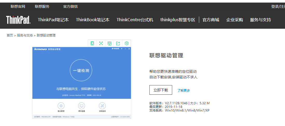This screenshot has height=126, width=285.
Task: Go to thinkplus智慧专区 section
Action: pyautogui.click(x=178, y=20)
